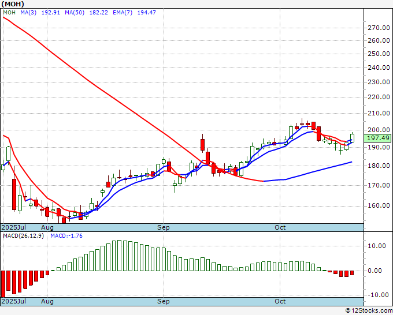Click the 160.00 price axis label

coord(379,205)
